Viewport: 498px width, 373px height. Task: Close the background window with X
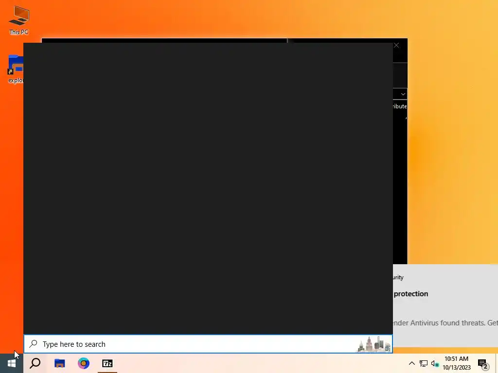[x=396, y=45]
